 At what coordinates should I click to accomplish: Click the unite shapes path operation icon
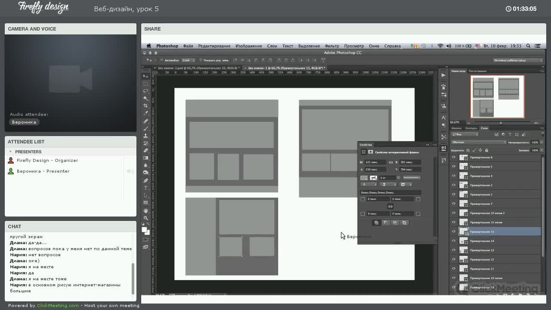pos(376,223)
